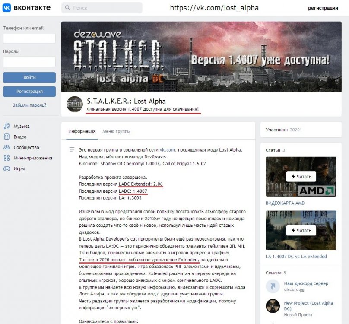This screenshot has height=324, width=349.
Task: Open the Видео section icon
Action: click(x=6, y=137)
